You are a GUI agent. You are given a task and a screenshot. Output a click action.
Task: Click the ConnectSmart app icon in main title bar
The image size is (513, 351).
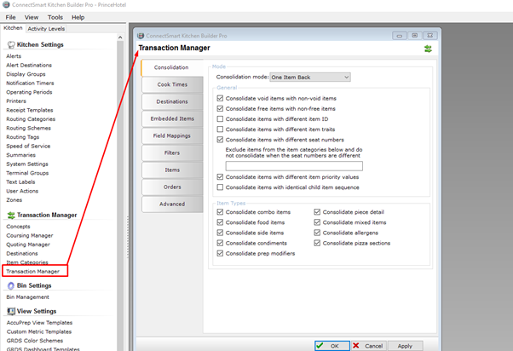[x=7, y=5]
